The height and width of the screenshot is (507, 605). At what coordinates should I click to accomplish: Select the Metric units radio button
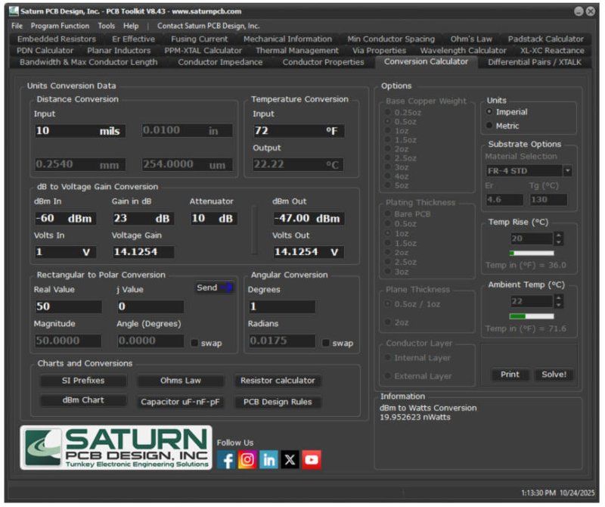489,126
